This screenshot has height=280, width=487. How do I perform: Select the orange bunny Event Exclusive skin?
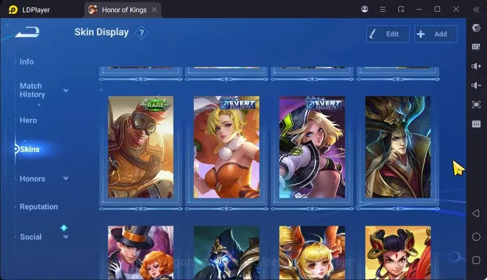pos(226,147)
